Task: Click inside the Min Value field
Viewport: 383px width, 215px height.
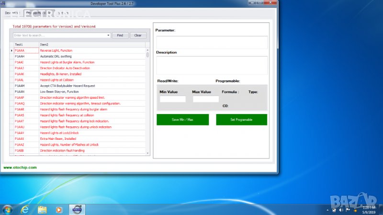Action: 172,99
